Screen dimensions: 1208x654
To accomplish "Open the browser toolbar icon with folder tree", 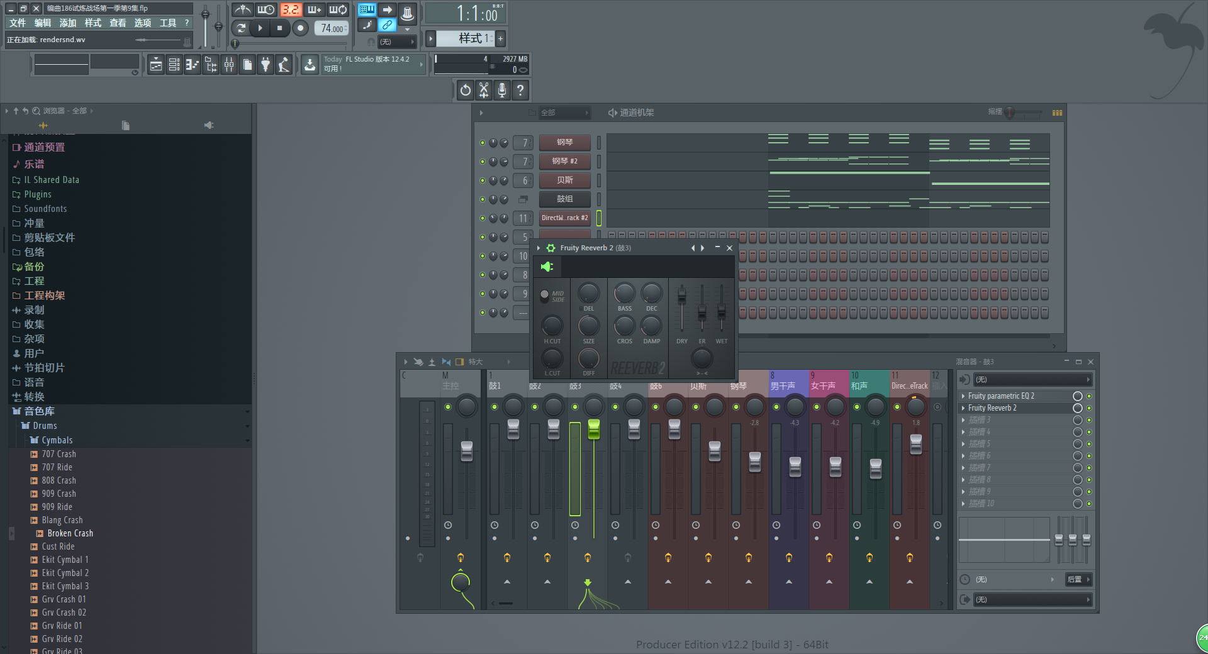I will (211, 65).
